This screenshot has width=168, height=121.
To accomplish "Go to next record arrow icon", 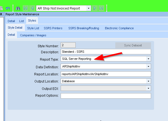I will (x=95, y=8).
